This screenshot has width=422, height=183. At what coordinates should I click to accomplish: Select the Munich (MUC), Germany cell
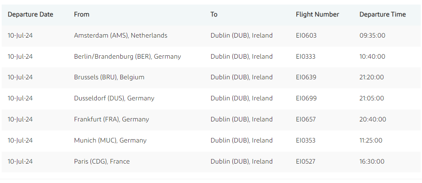click(x=110, y=140)
